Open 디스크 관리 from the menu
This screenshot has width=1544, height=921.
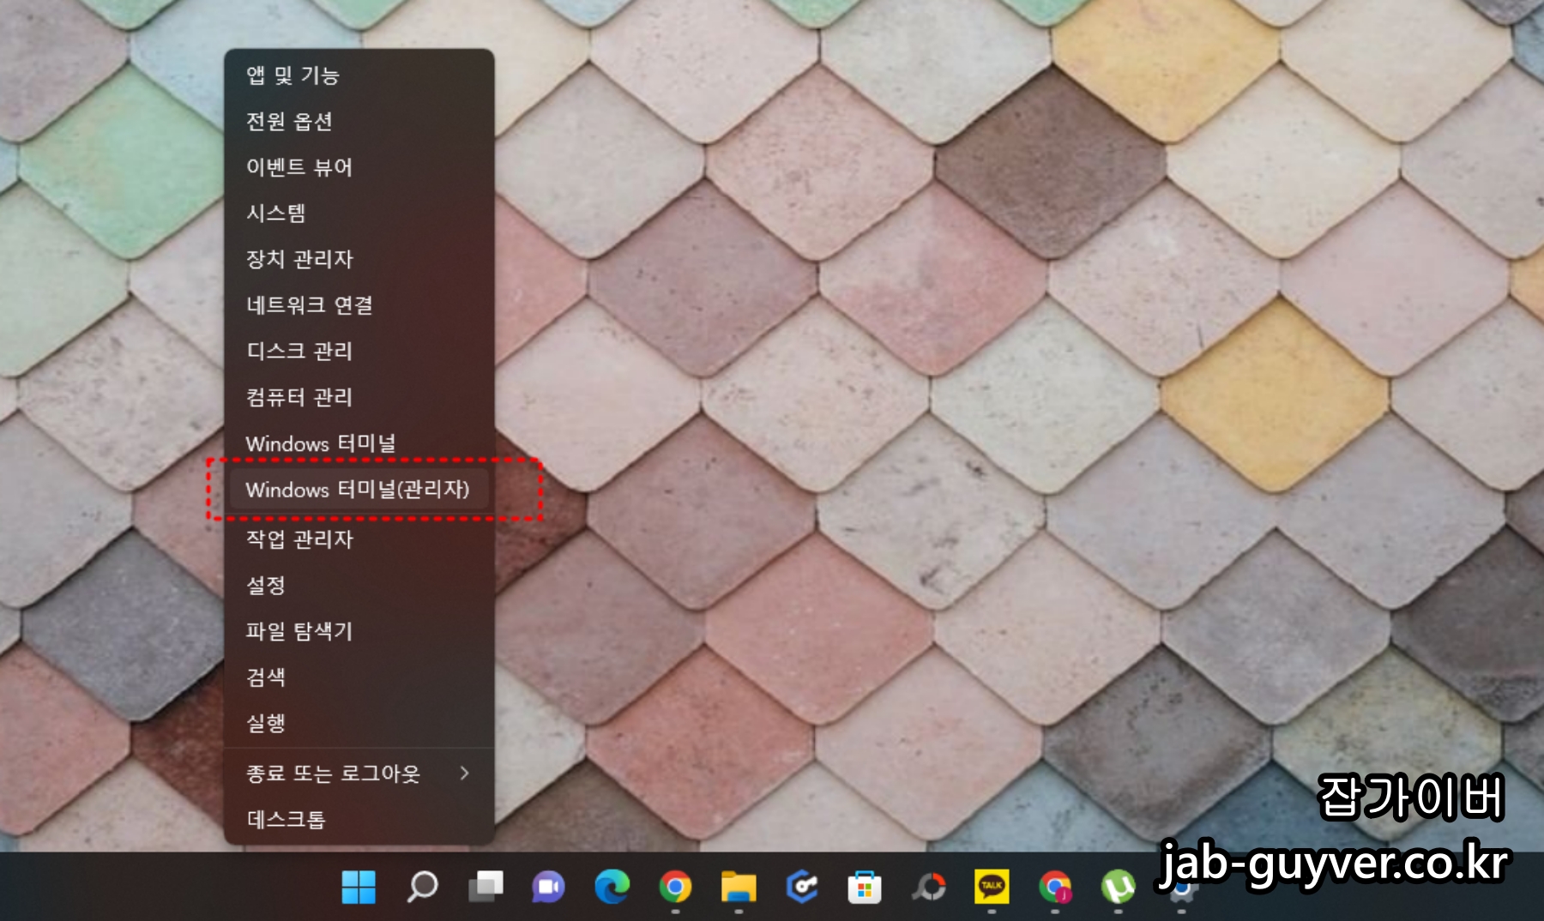point(359,351)
